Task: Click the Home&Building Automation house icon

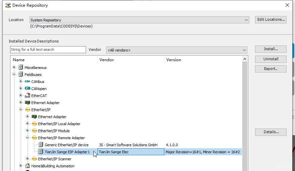Action: pyautogui.click(x=28, y=166)
